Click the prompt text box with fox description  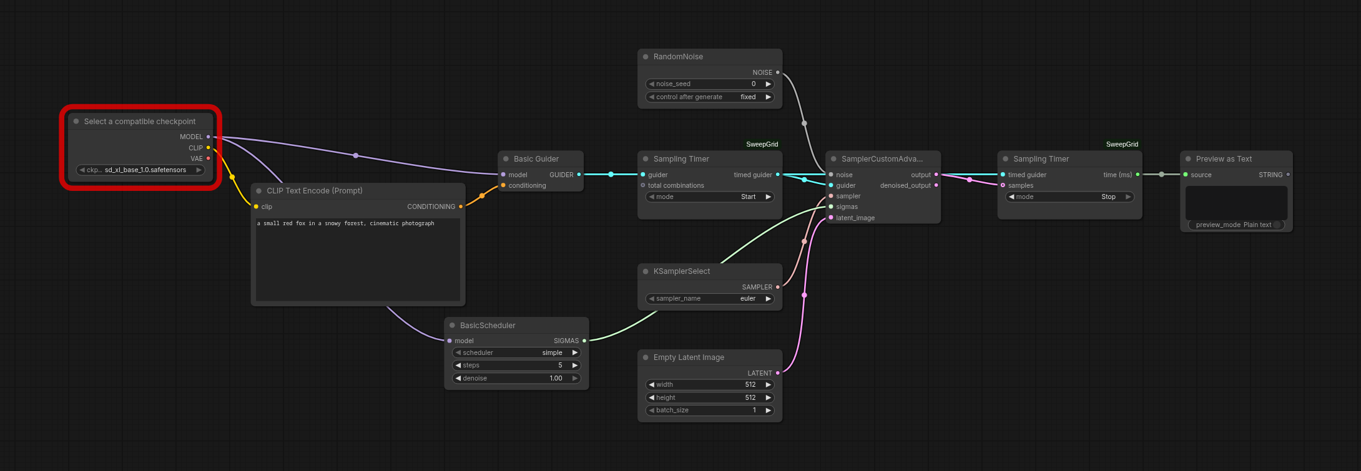[x=358, y=259]
